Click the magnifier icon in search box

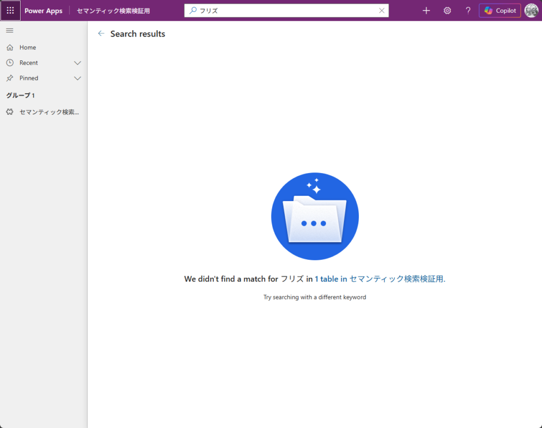click(193, 11)
